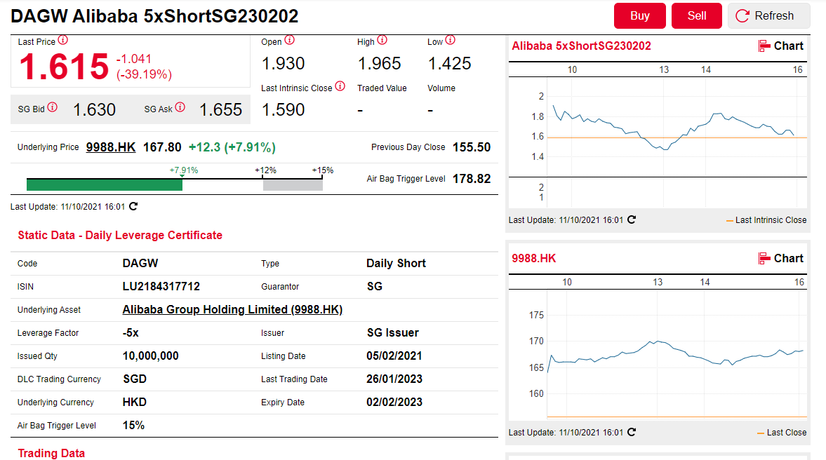Refresh the underlying price last update

[133, 206]
